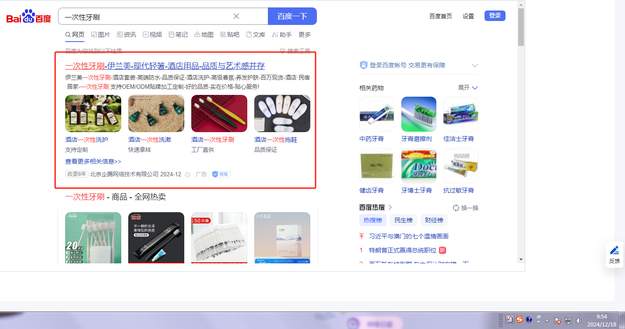
Task: Open the 抗过敏牙膏 image
Action: (461, 166)
